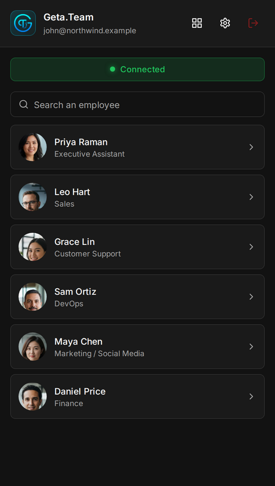Expand Leo Hart row chevron

click(251, 197)
